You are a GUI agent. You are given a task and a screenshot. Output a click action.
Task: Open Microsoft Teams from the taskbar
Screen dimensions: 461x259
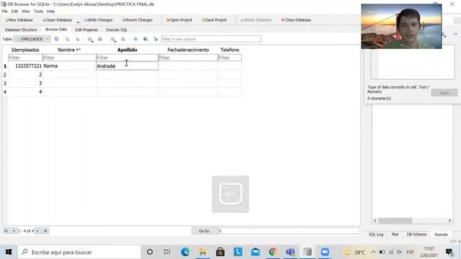290,252
